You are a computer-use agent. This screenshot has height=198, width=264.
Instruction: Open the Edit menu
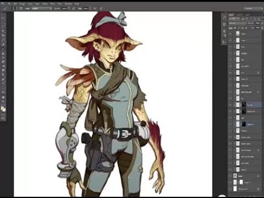(15, 3)
